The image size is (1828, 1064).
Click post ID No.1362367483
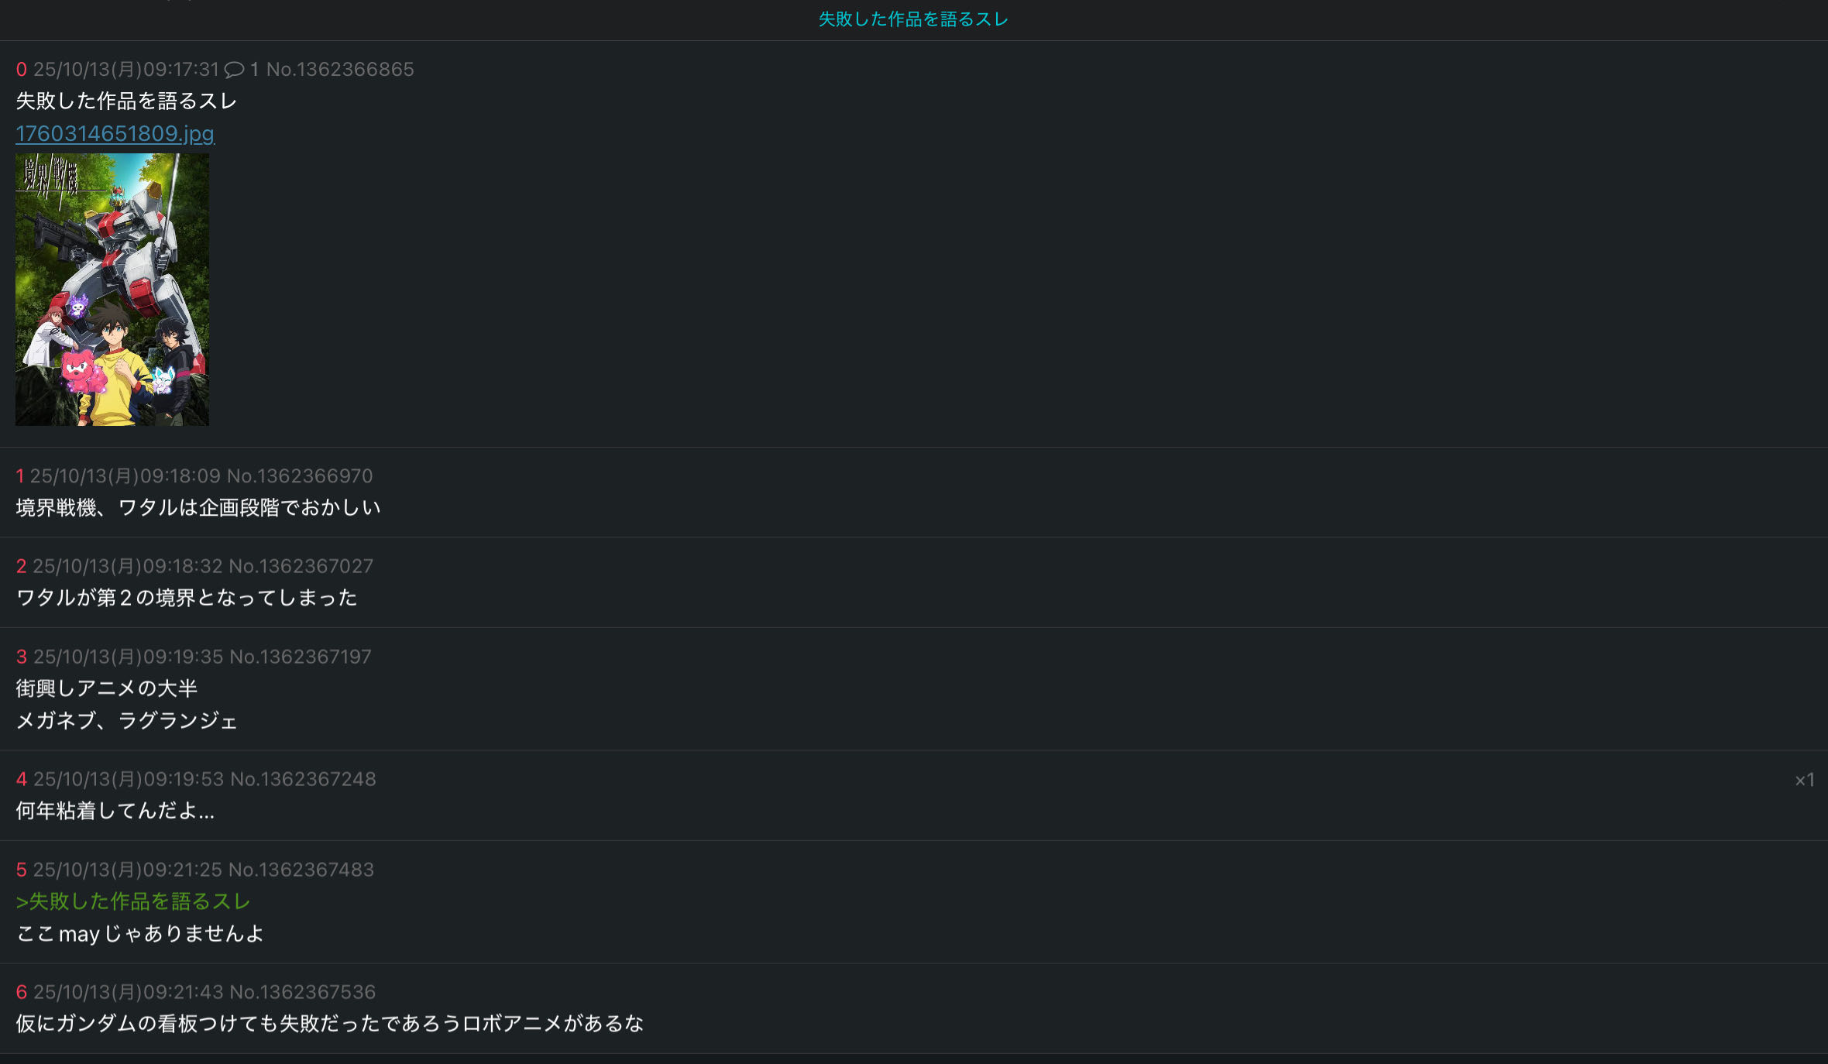(301, 870)
